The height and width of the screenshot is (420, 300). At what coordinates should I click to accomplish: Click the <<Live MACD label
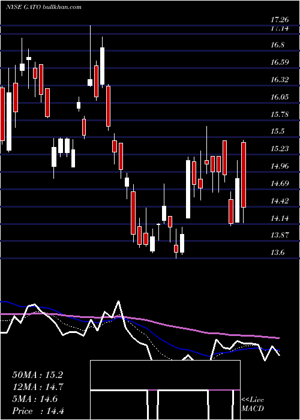tap(253, 404)
